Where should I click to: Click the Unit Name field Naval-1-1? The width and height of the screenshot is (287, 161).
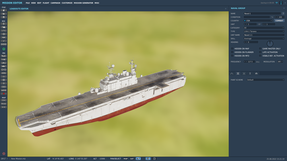click(264, 35)
